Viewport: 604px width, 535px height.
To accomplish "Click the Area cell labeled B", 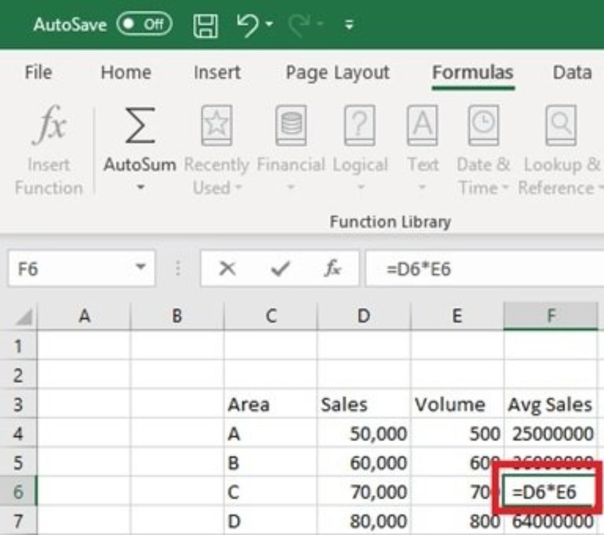I will (270, 462).
